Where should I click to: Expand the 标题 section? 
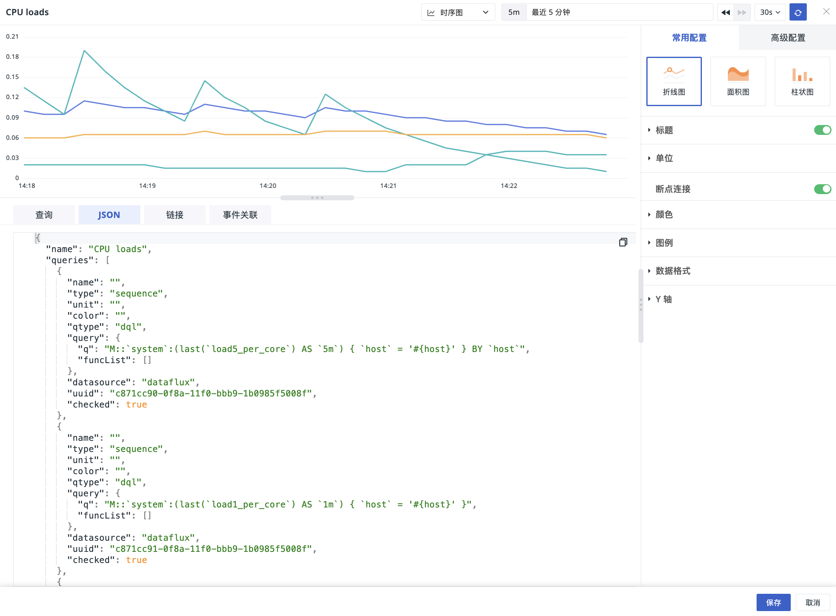pos(664,130)
